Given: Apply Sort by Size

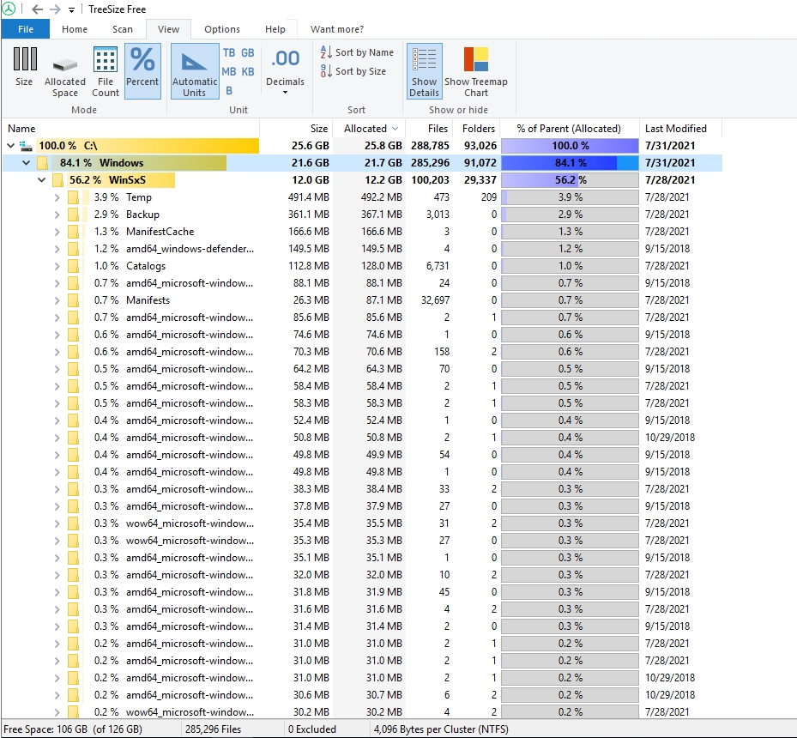Looking at the screenshot, I should coord(355,71).
